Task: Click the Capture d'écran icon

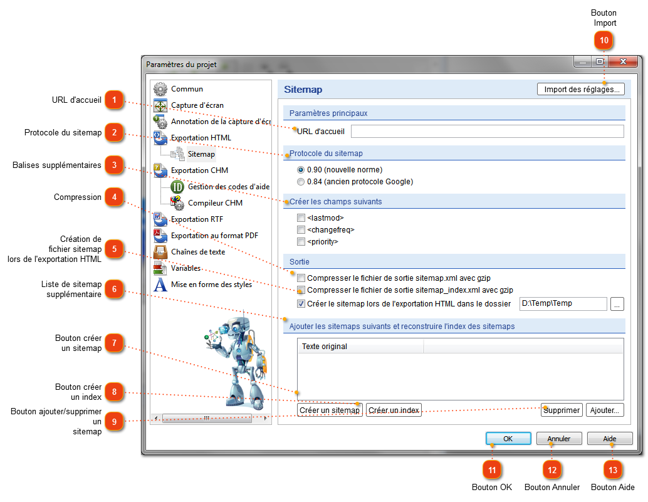Action: point(160,105)
